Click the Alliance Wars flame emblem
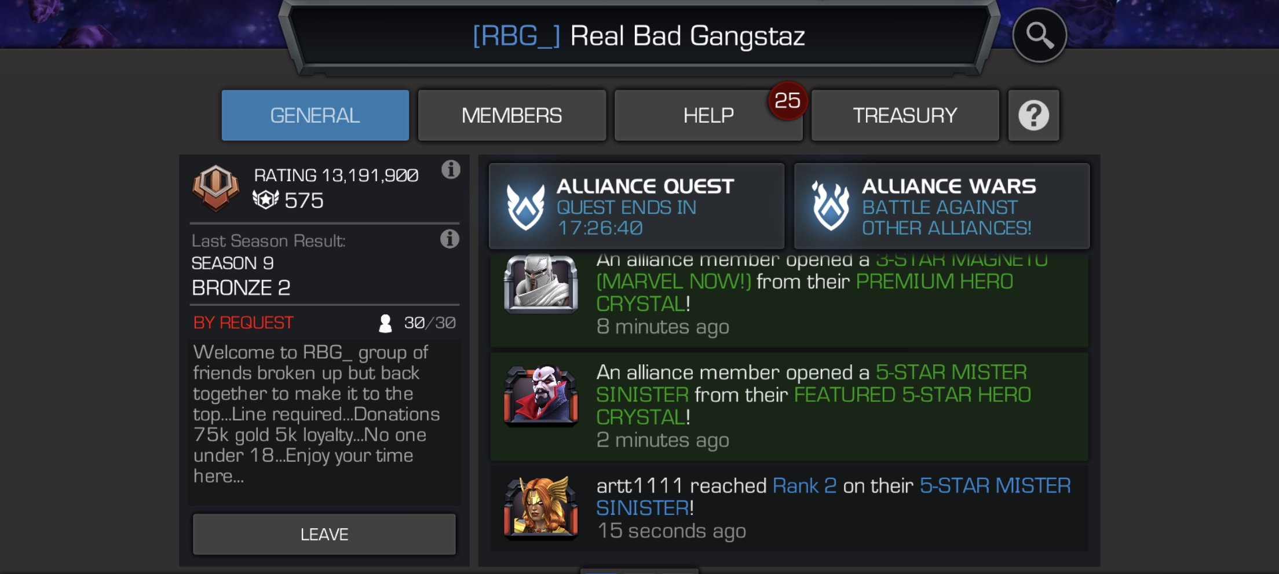 (x=831, y=206)
